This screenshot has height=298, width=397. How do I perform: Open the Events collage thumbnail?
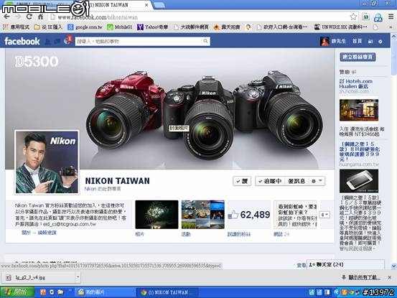202,215
